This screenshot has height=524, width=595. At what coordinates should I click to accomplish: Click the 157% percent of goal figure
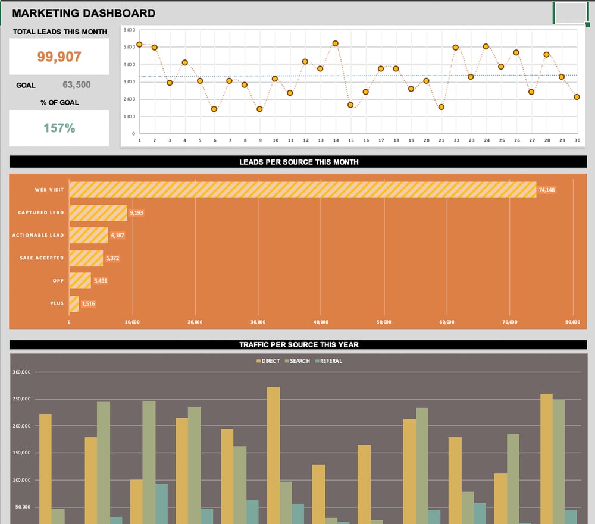[59, 128]
